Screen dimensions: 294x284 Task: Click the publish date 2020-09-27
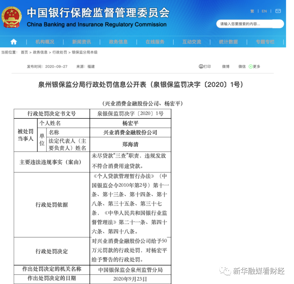point(56,66)
